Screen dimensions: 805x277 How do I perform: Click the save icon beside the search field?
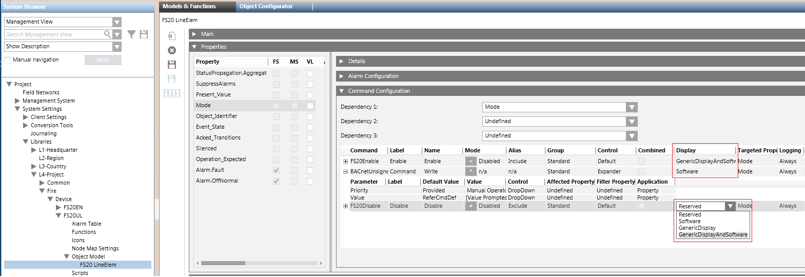[144, 34]
